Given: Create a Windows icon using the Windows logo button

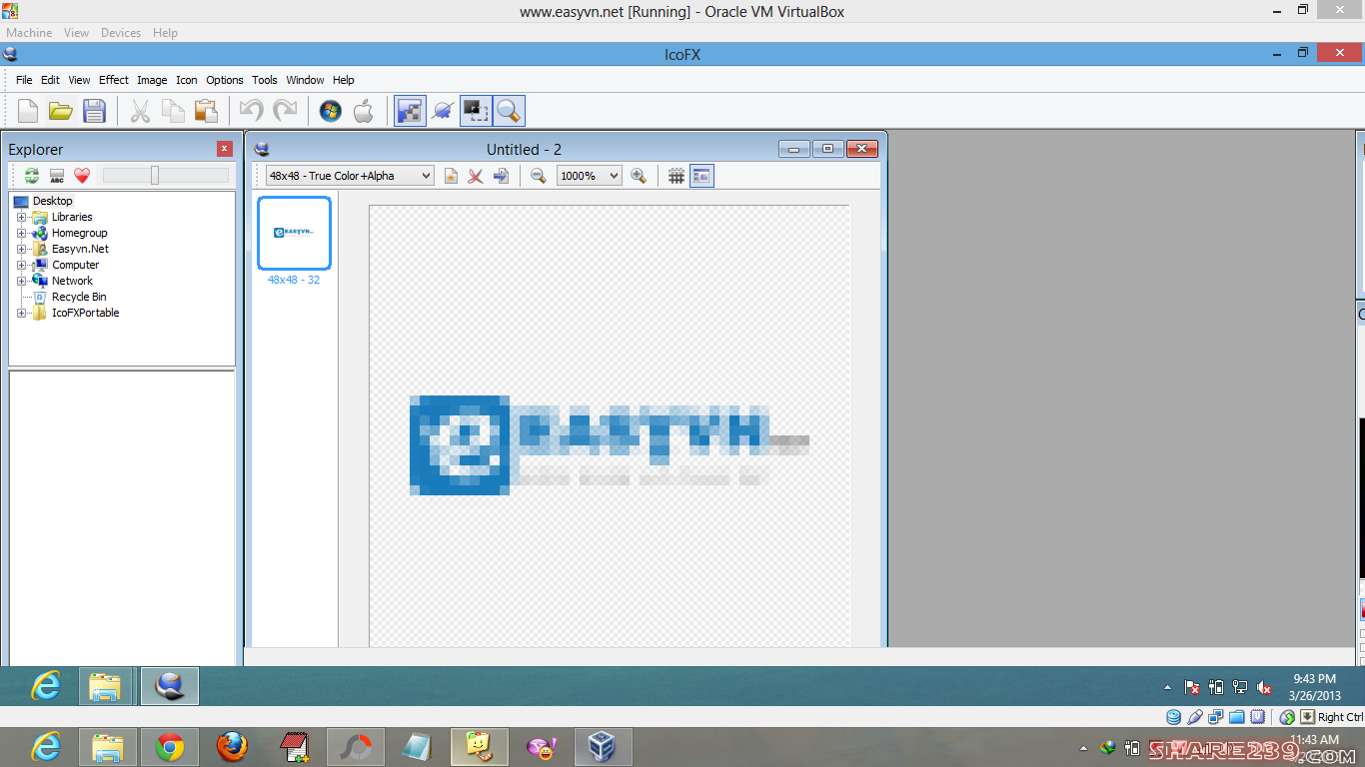Looking at the screenshot, I should point(331,111).
